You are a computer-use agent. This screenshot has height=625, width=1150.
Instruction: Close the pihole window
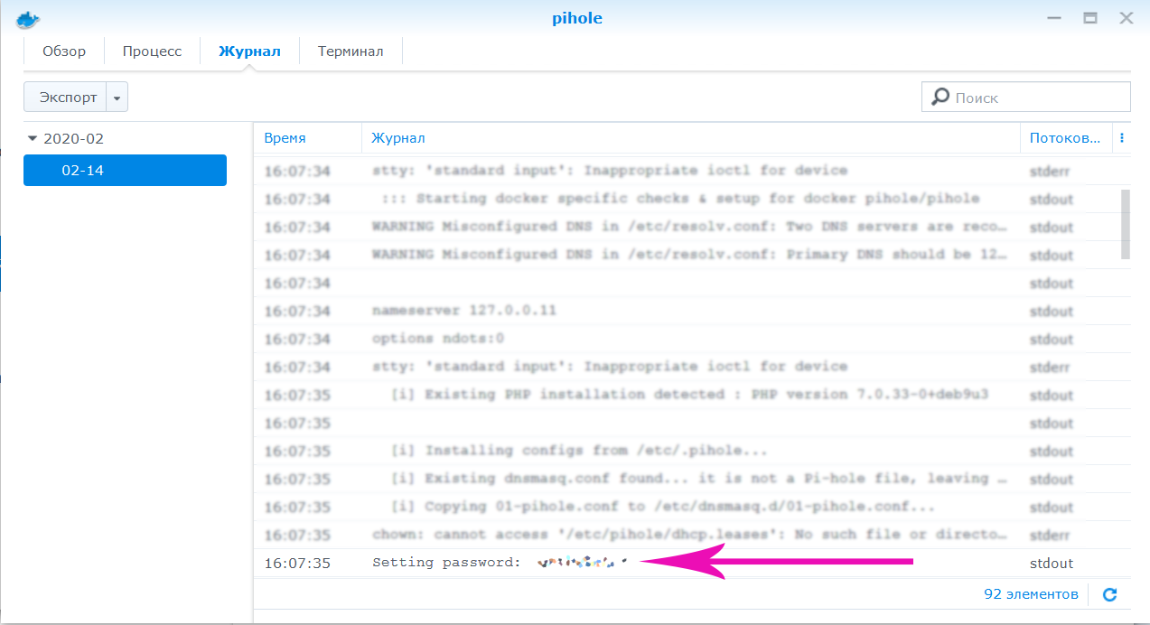(x=1126, y=18)
